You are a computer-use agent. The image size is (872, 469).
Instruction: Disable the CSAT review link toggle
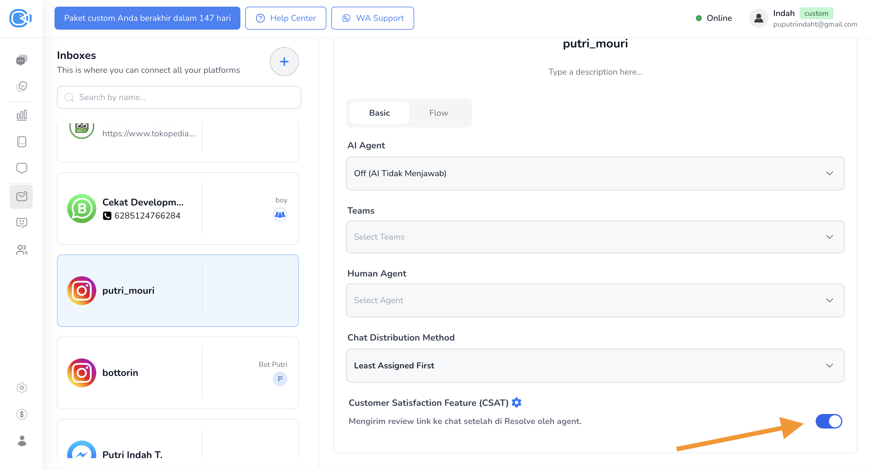[x=828, y=421]
